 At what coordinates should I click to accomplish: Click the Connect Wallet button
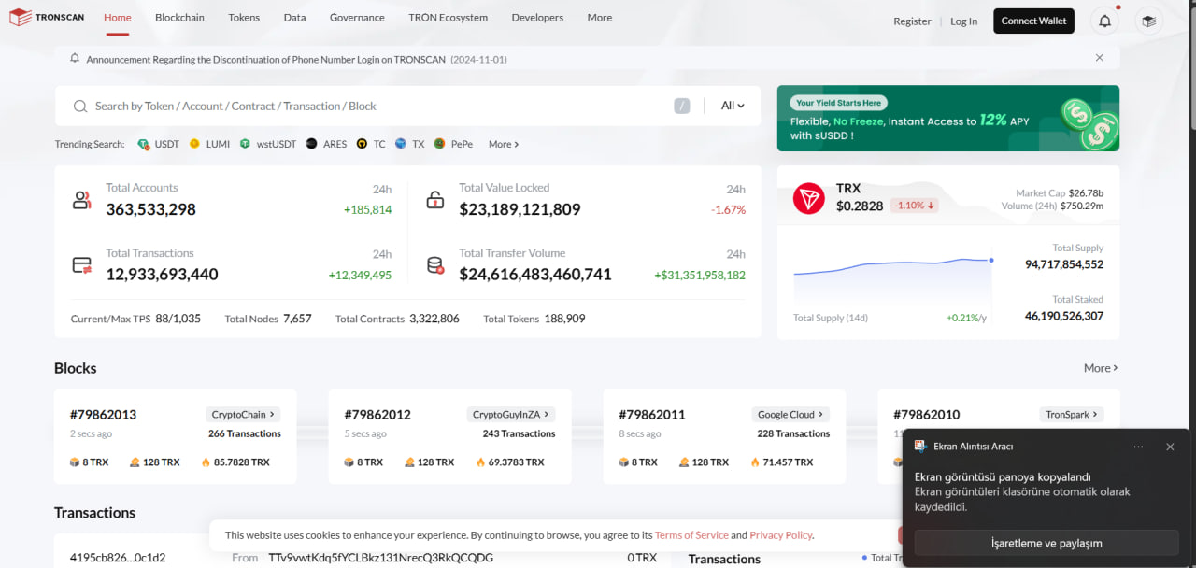pyautogui.click(x=1033, y=21)
